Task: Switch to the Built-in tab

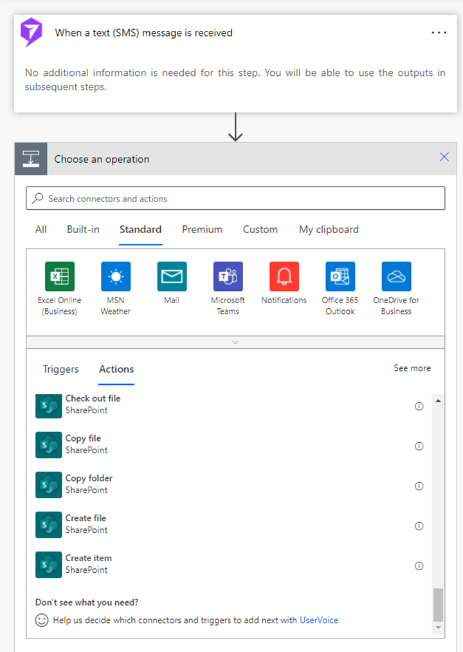Action: point(83,230)
